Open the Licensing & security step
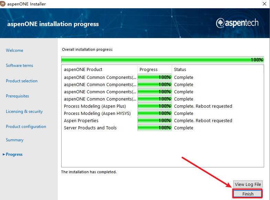 [x=24, y=111]
